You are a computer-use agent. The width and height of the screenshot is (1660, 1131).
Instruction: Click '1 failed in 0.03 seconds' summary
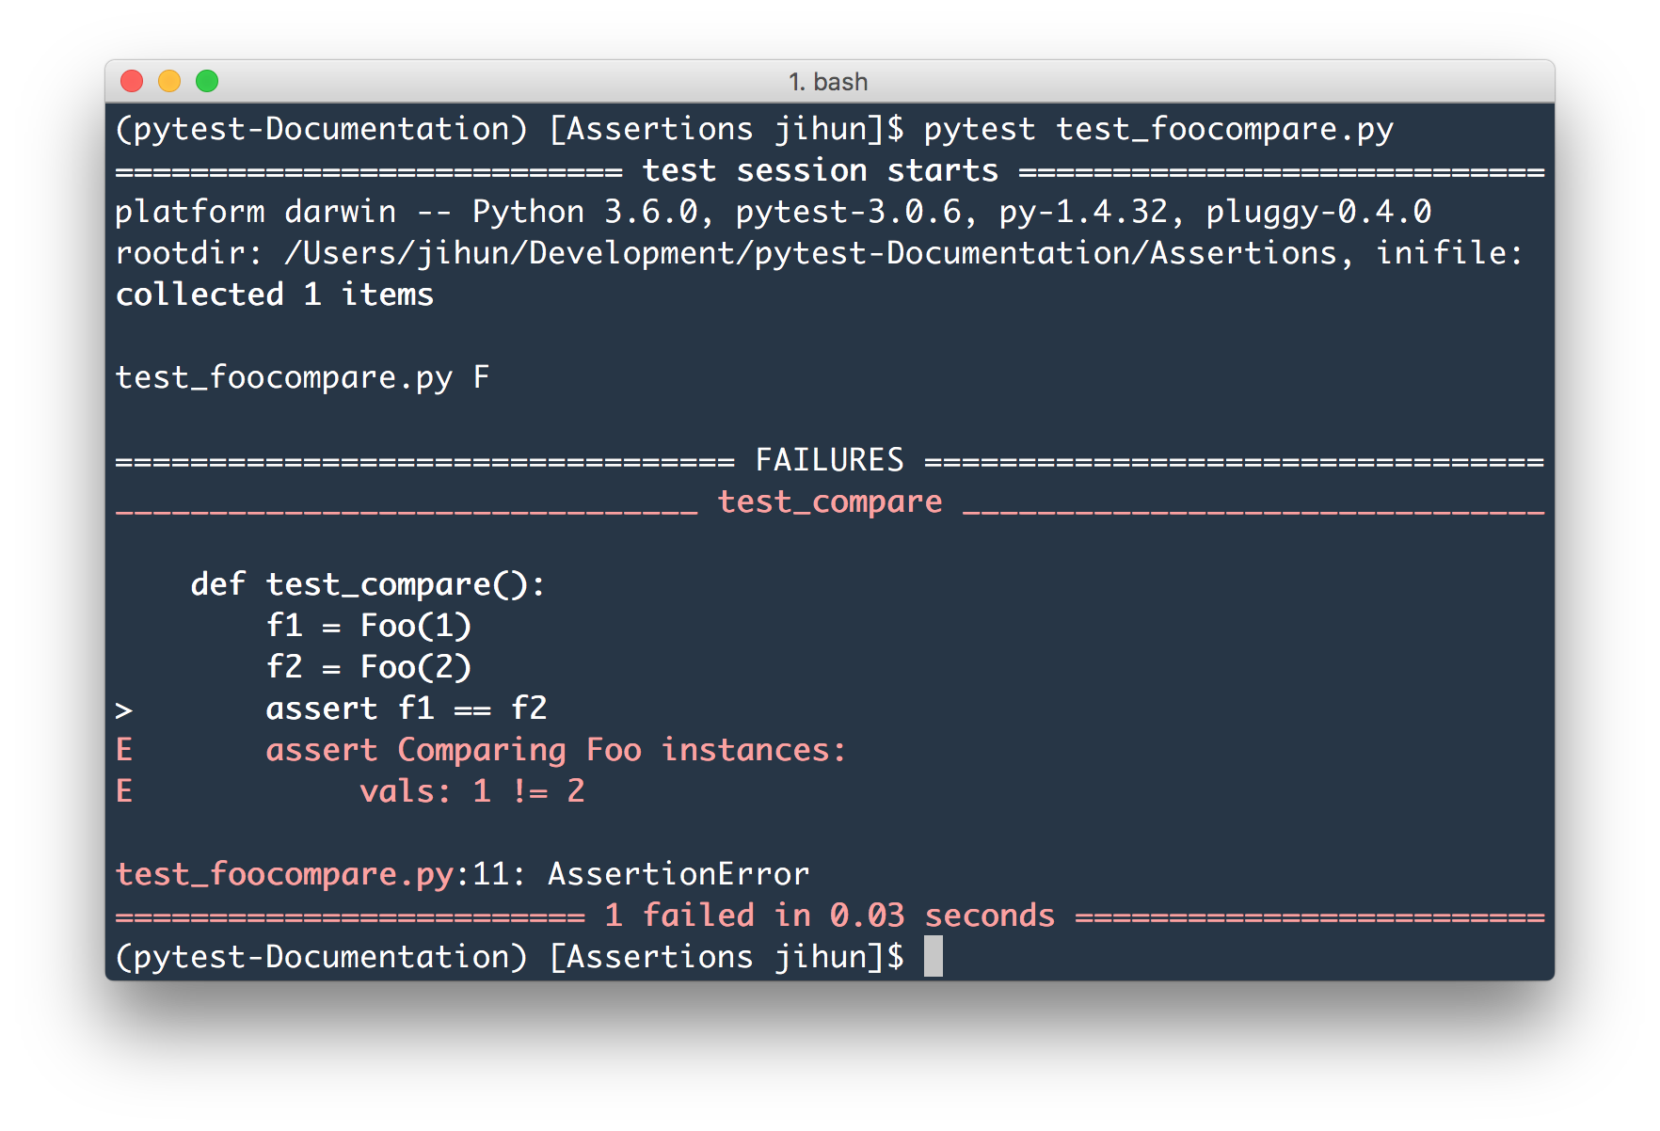[x=830, y=916]
